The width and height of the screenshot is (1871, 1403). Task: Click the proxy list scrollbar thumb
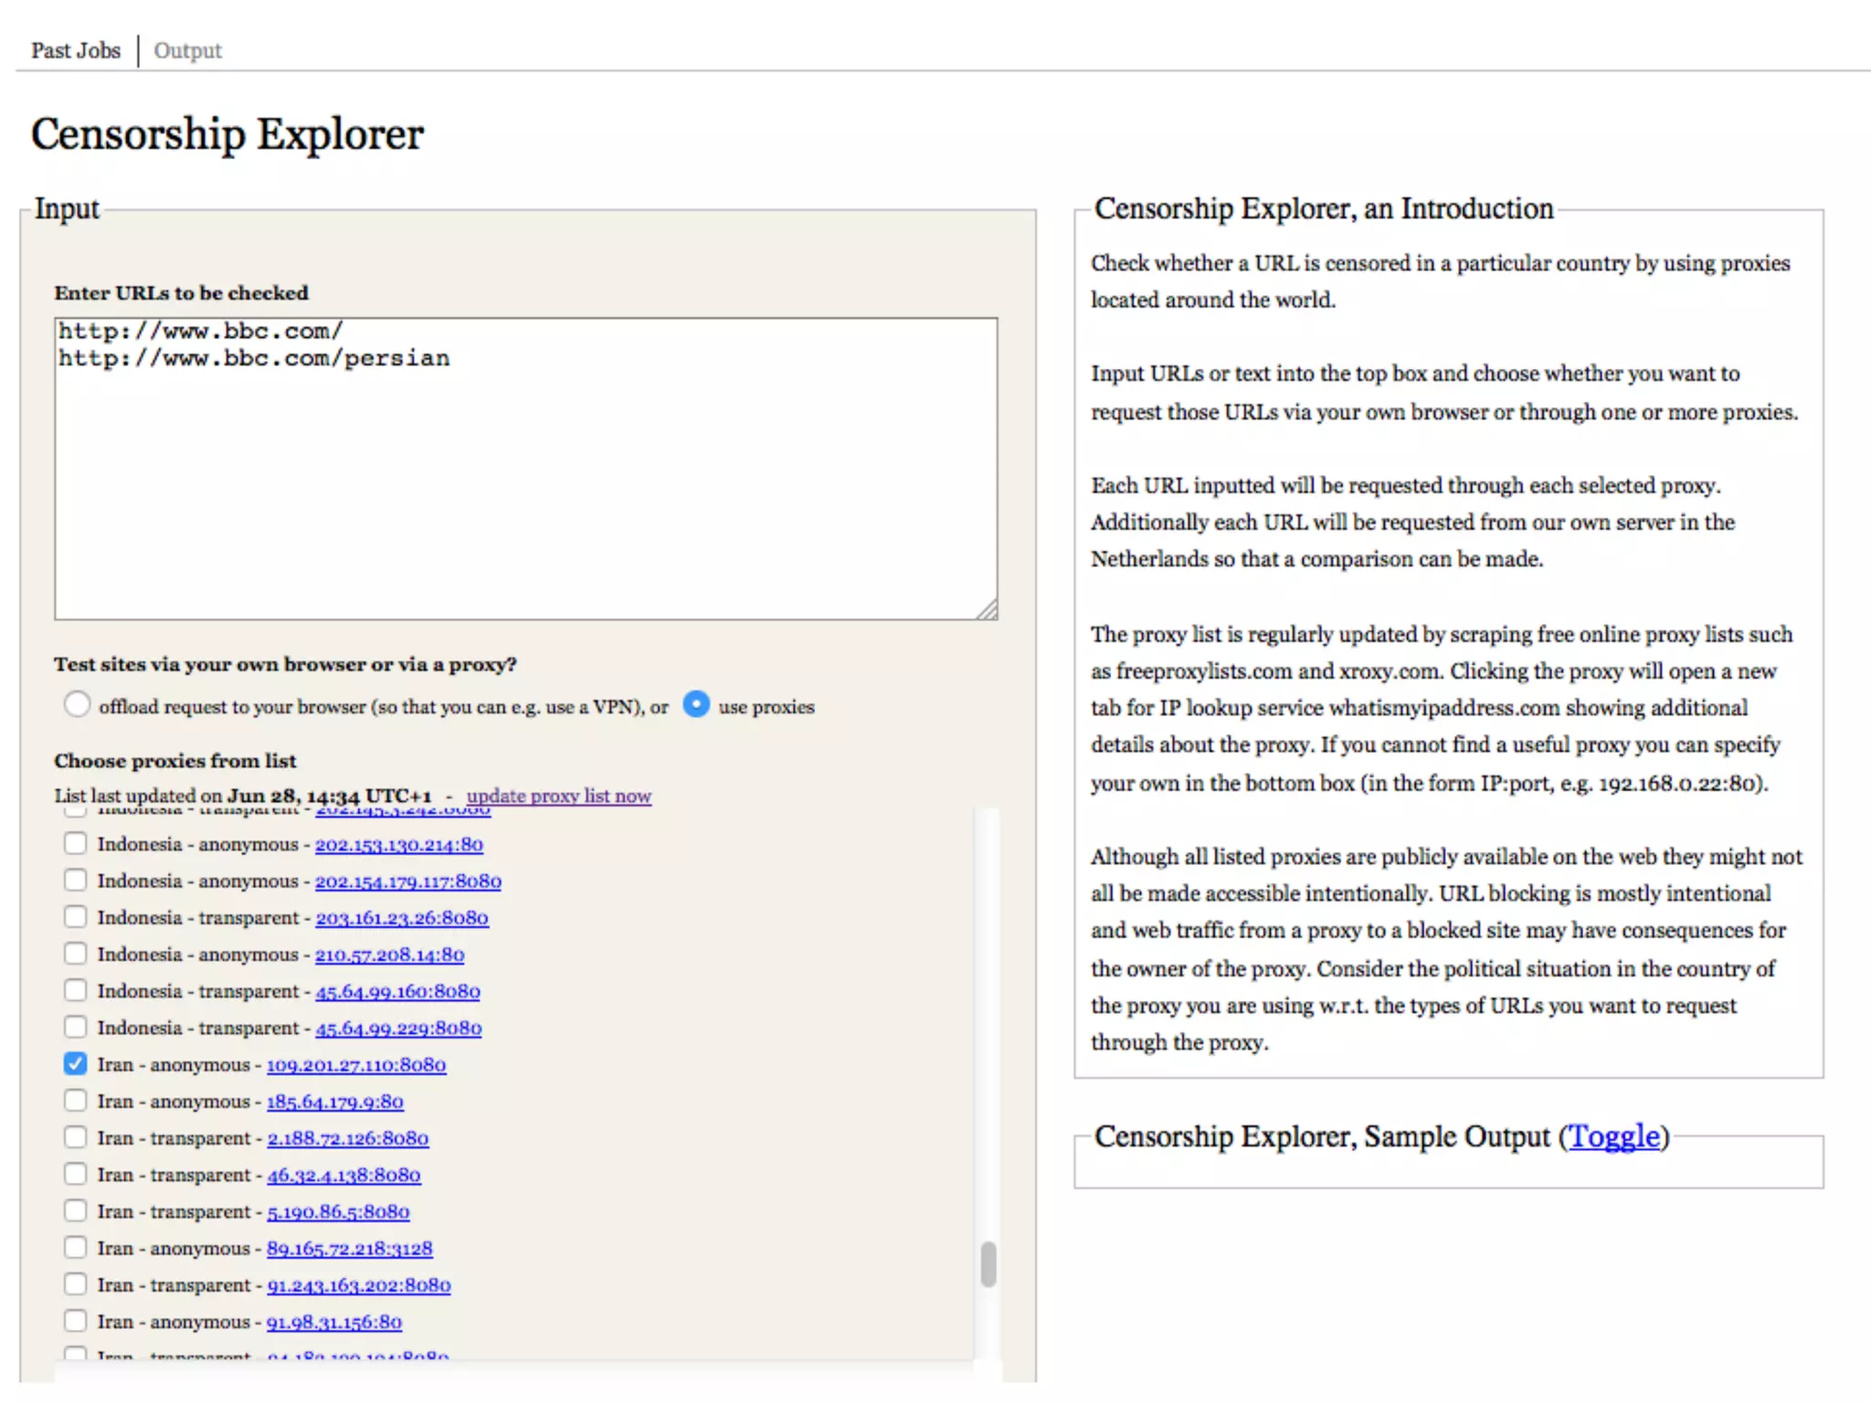988,1264
